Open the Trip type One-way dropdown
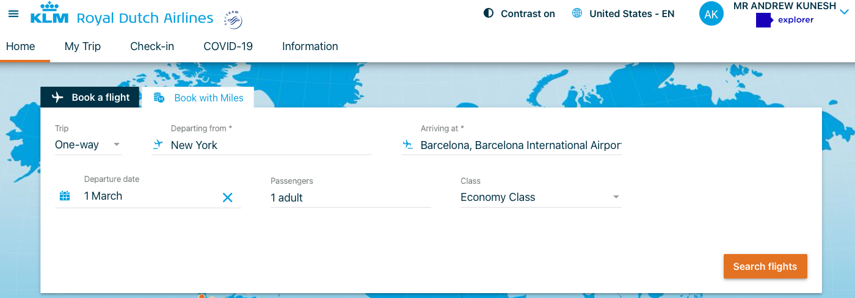Image resolution: width=855 pixels, height=298 pixels. coord(88,145)
